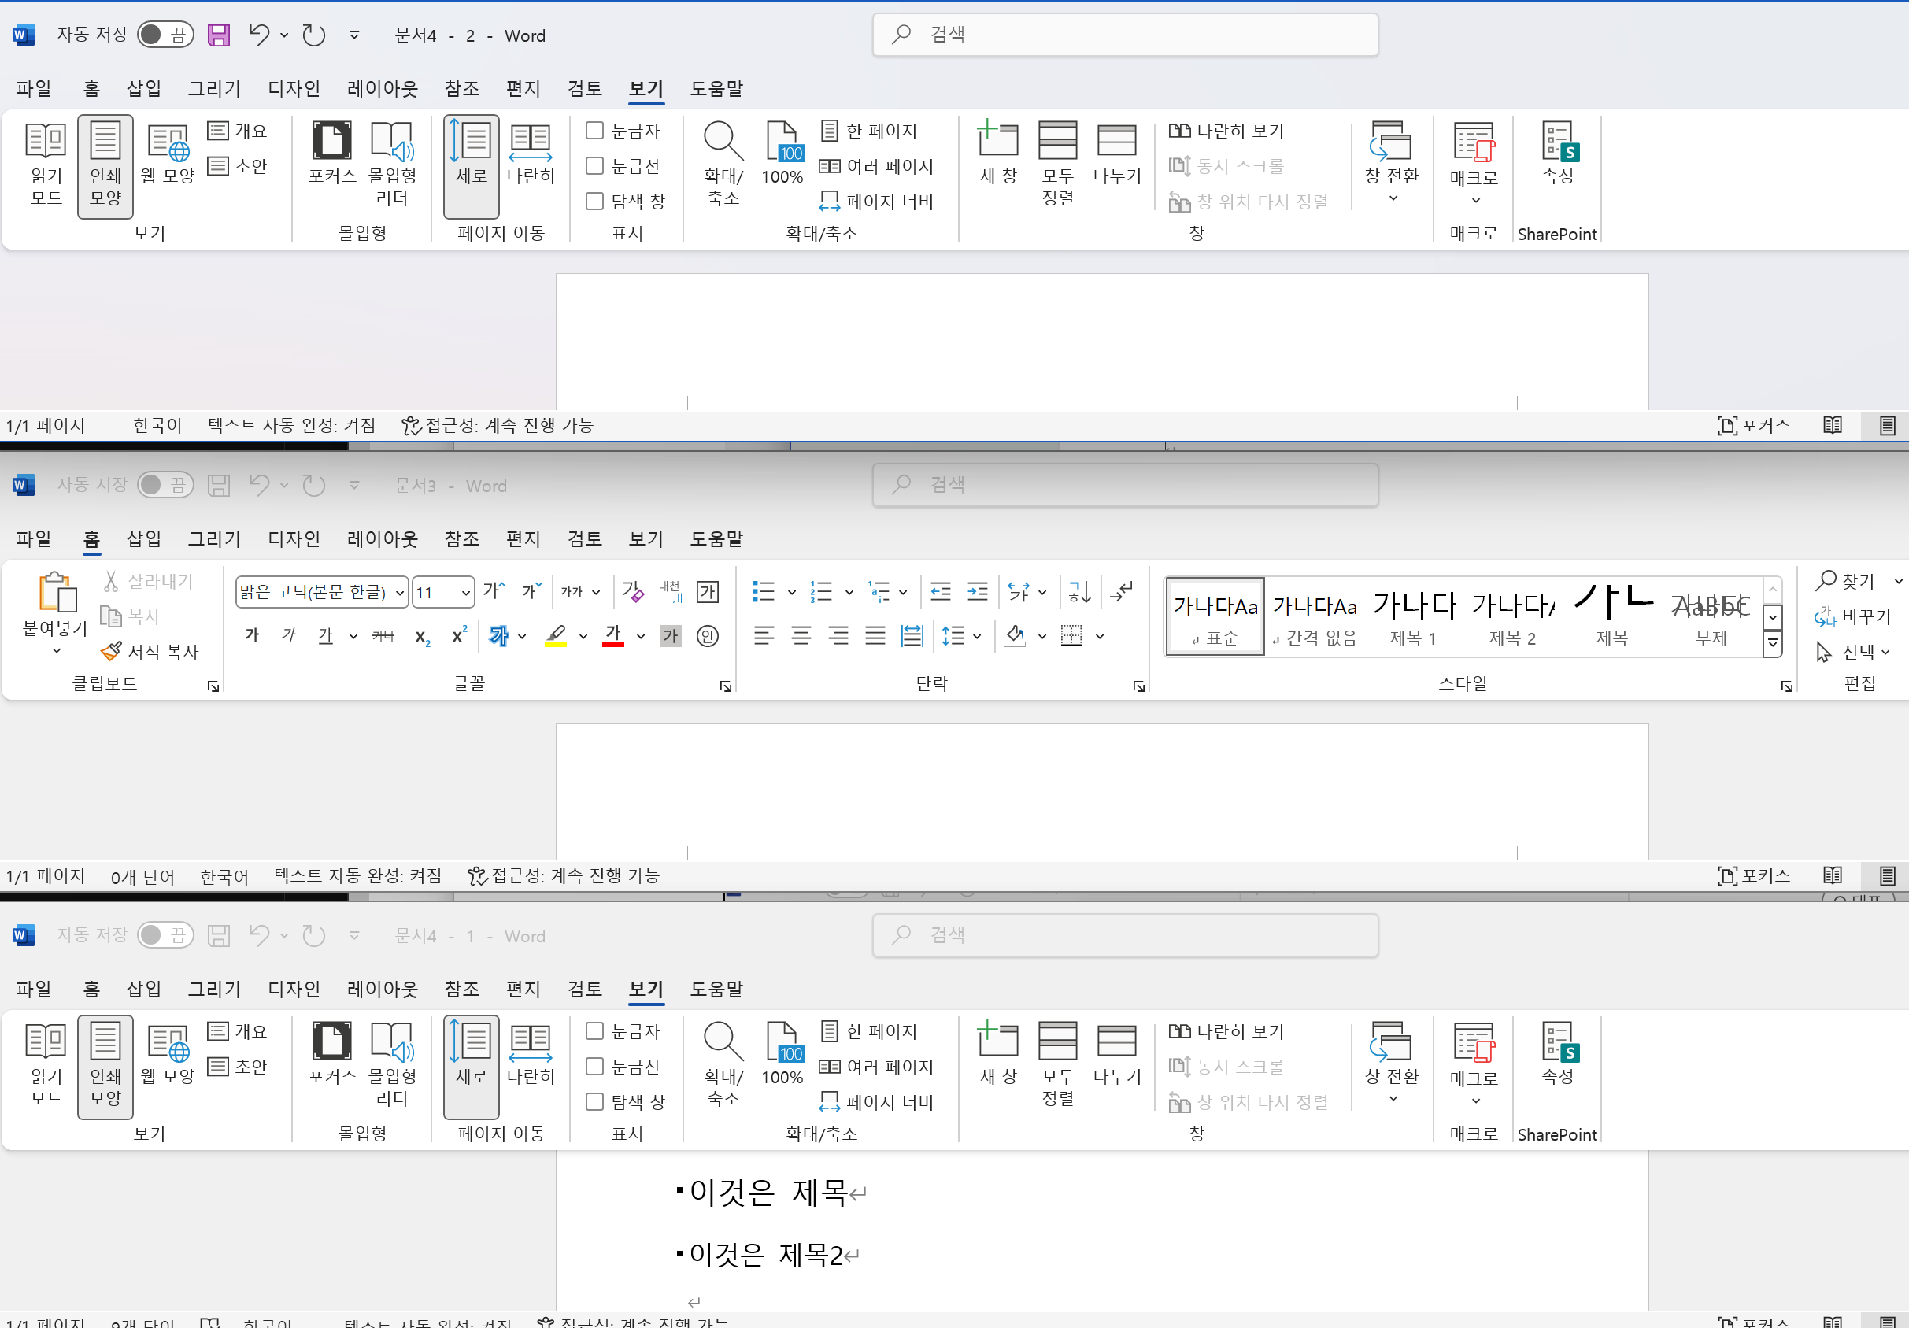Open the font name combo box
1909x1328 pixels.
click(x=322, y=592)
